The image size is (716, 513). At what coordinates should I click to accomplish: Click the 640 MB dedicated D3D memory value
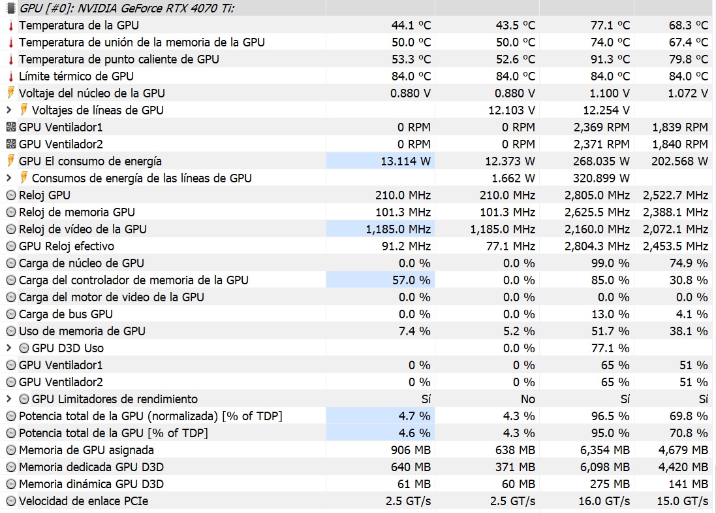[411, 467]
